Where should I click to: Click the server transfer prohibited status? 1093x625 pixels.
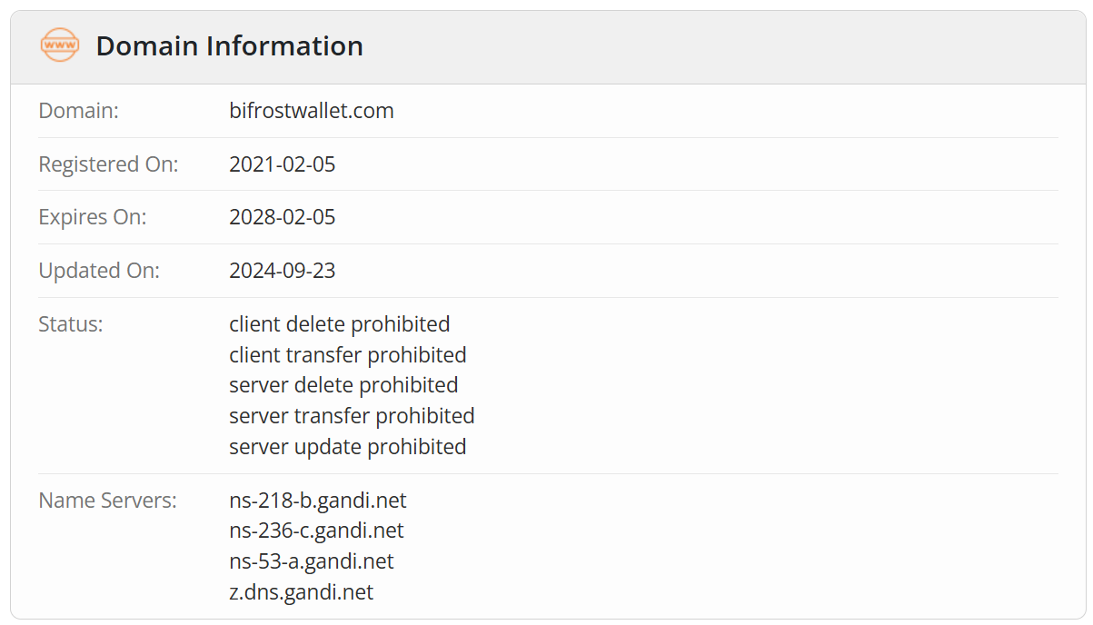[352, 416]
